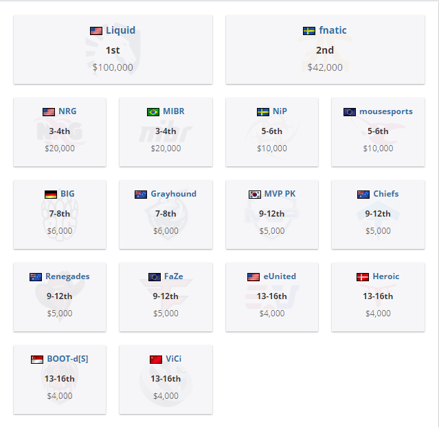Click the Chinese flag next to ViCi
439x427 pixels.
click(155, 360)
